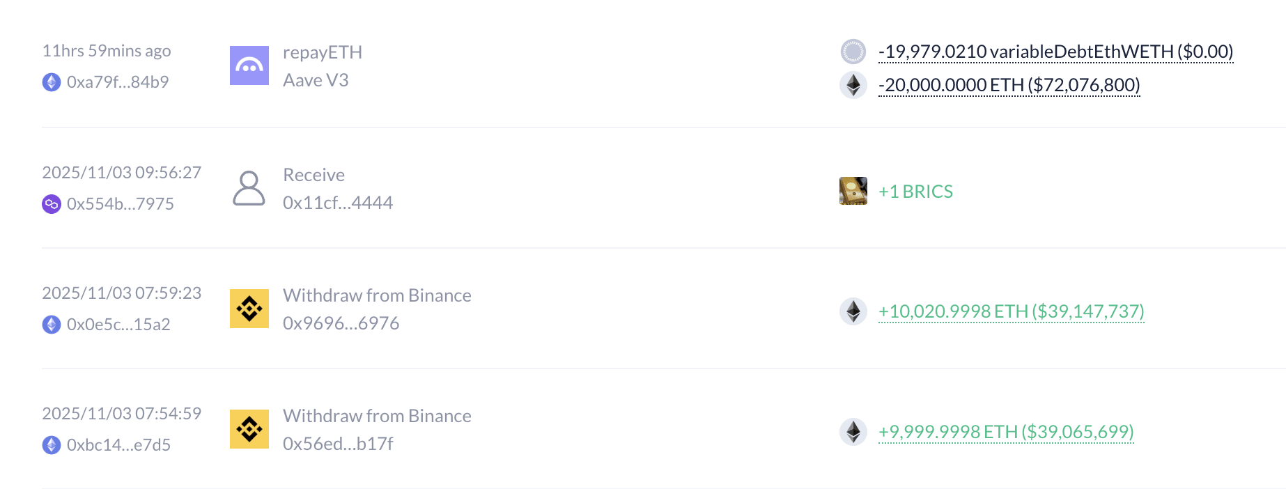This screenshot has height=489, width=1286.
Task: Click the variableDebtEthWETH token icon
Action: pyautogui.click(x=853, y=52)
